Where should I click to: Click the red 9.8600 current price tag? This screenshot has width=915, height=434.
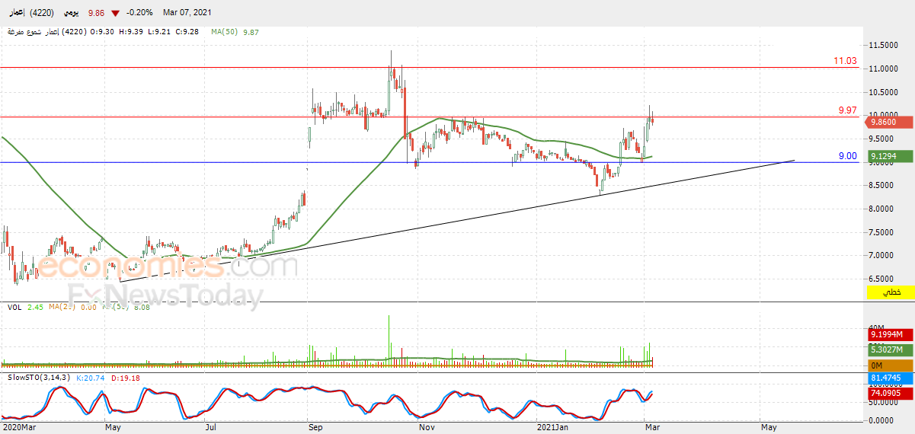[x=889, y=121]
